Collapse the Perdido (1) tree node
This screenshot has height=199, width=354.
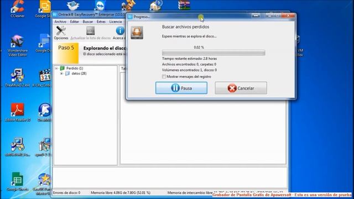click(x=56, y=68)
